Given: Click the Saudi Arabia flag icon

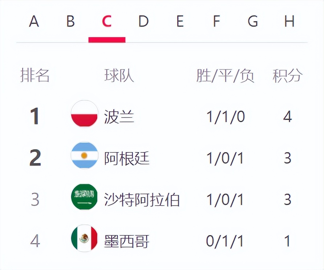Looking at the screenshot, I should coord(84,197).
